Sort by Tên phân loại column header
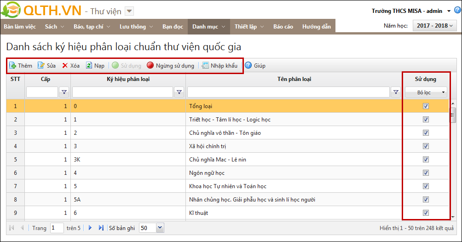The height and width of the screenshot is (242, 462). tap(294, 79)
